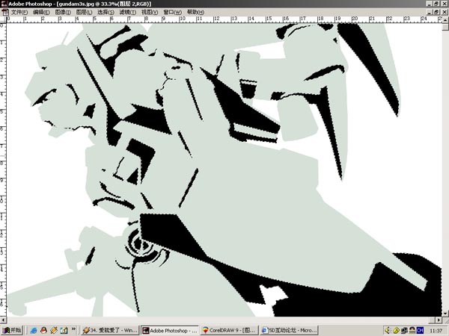Click the vertical scrollbar down arrow
The image size is (449, 336).
tap(445, 313)
